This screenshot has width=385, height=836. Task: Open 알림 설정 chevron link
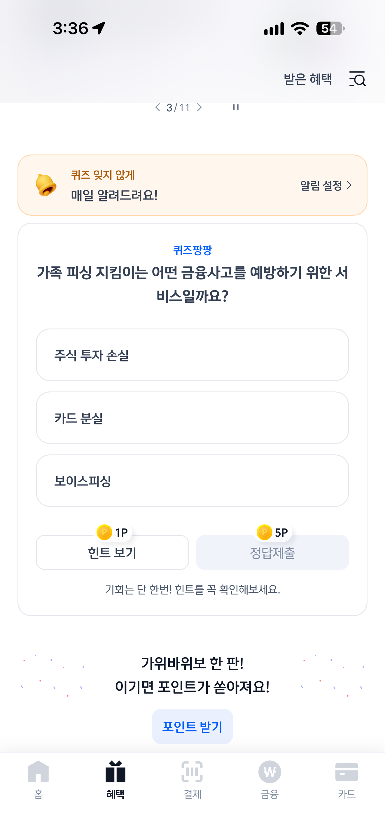click(x=326, y=185)
